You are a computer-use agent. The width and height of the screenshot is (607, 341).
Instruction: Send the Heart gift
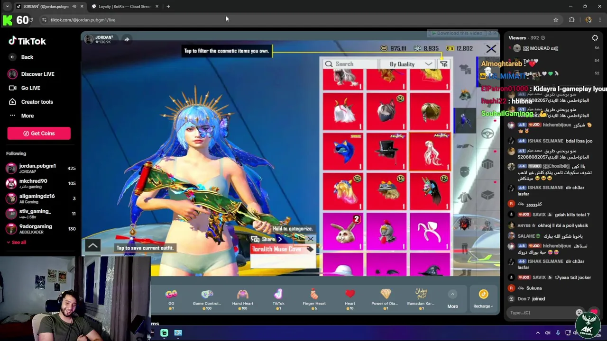coord(350,299)
